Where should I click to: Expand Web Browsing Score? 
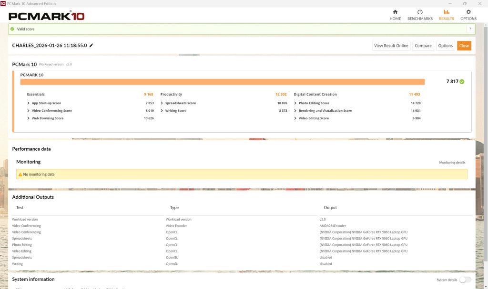(x=28, y=118)
